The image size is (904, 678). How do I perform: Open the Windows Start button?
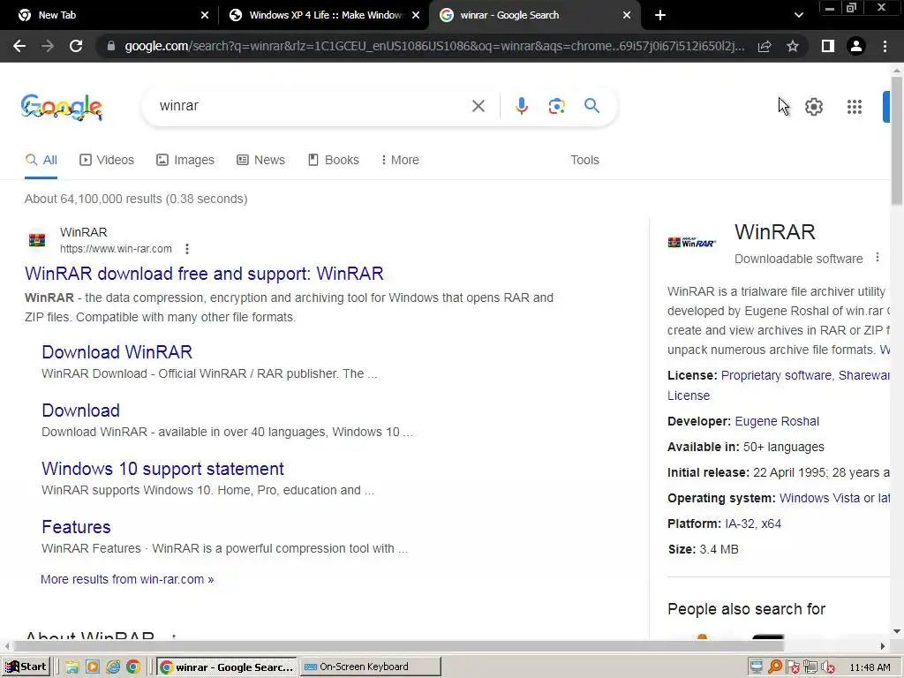pyautogui.click(x=26, y=667)
